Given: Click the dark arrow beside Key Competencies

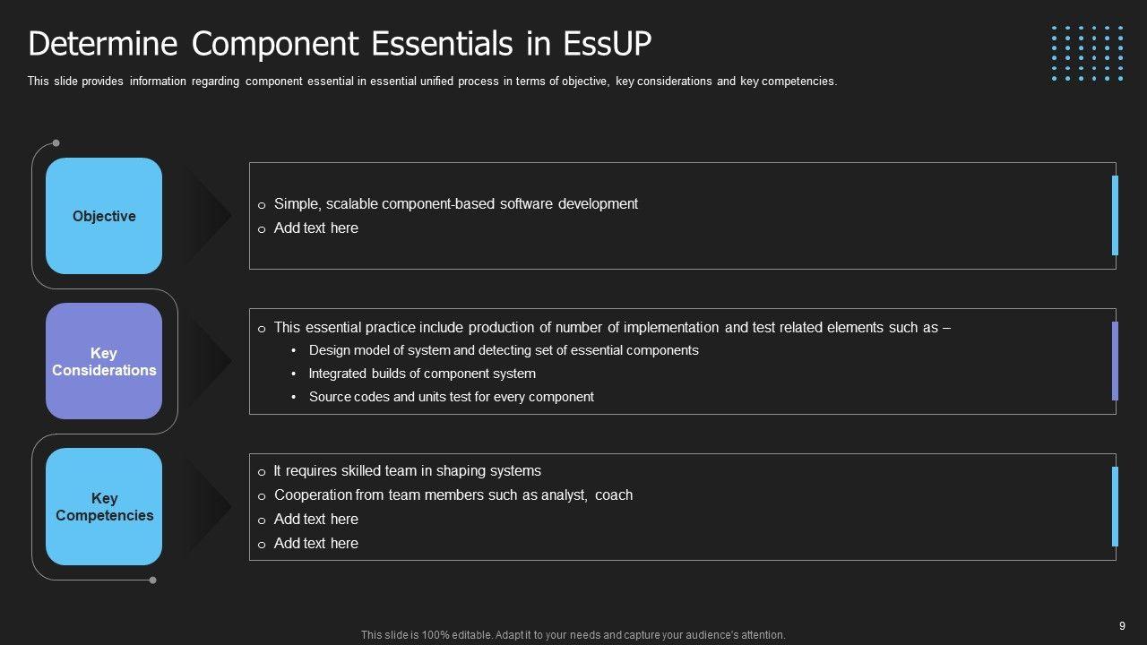Looking at the screenshot, I should pyautogui.click(x=208, y=506).
